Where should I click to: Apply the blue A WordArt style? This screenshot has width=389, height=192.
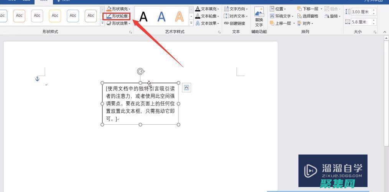(162, 16)
